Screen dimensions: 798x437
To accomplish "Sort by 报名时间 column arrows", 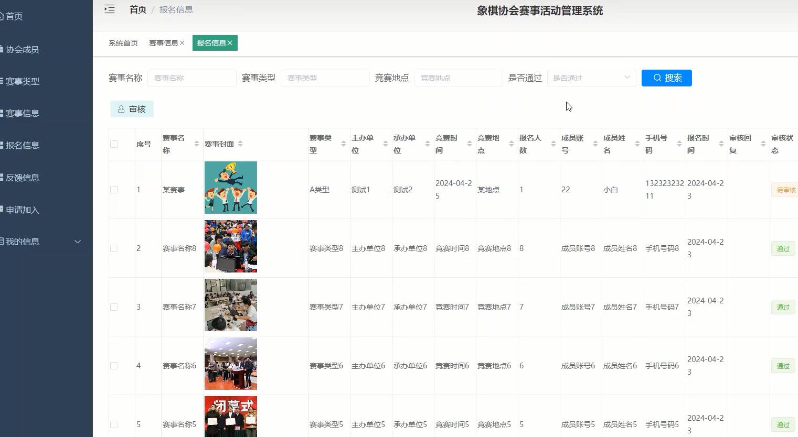I will pyautogui.click(x=721, y=144).
